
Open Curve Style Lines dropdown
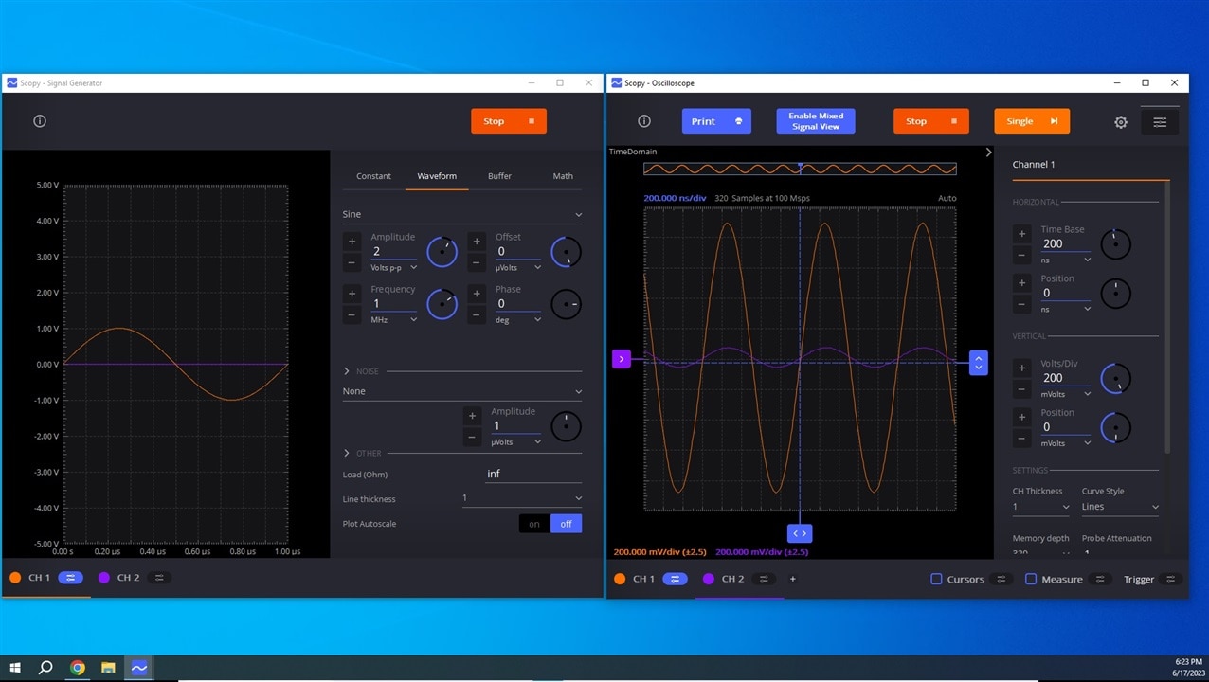coord(1121,507)
